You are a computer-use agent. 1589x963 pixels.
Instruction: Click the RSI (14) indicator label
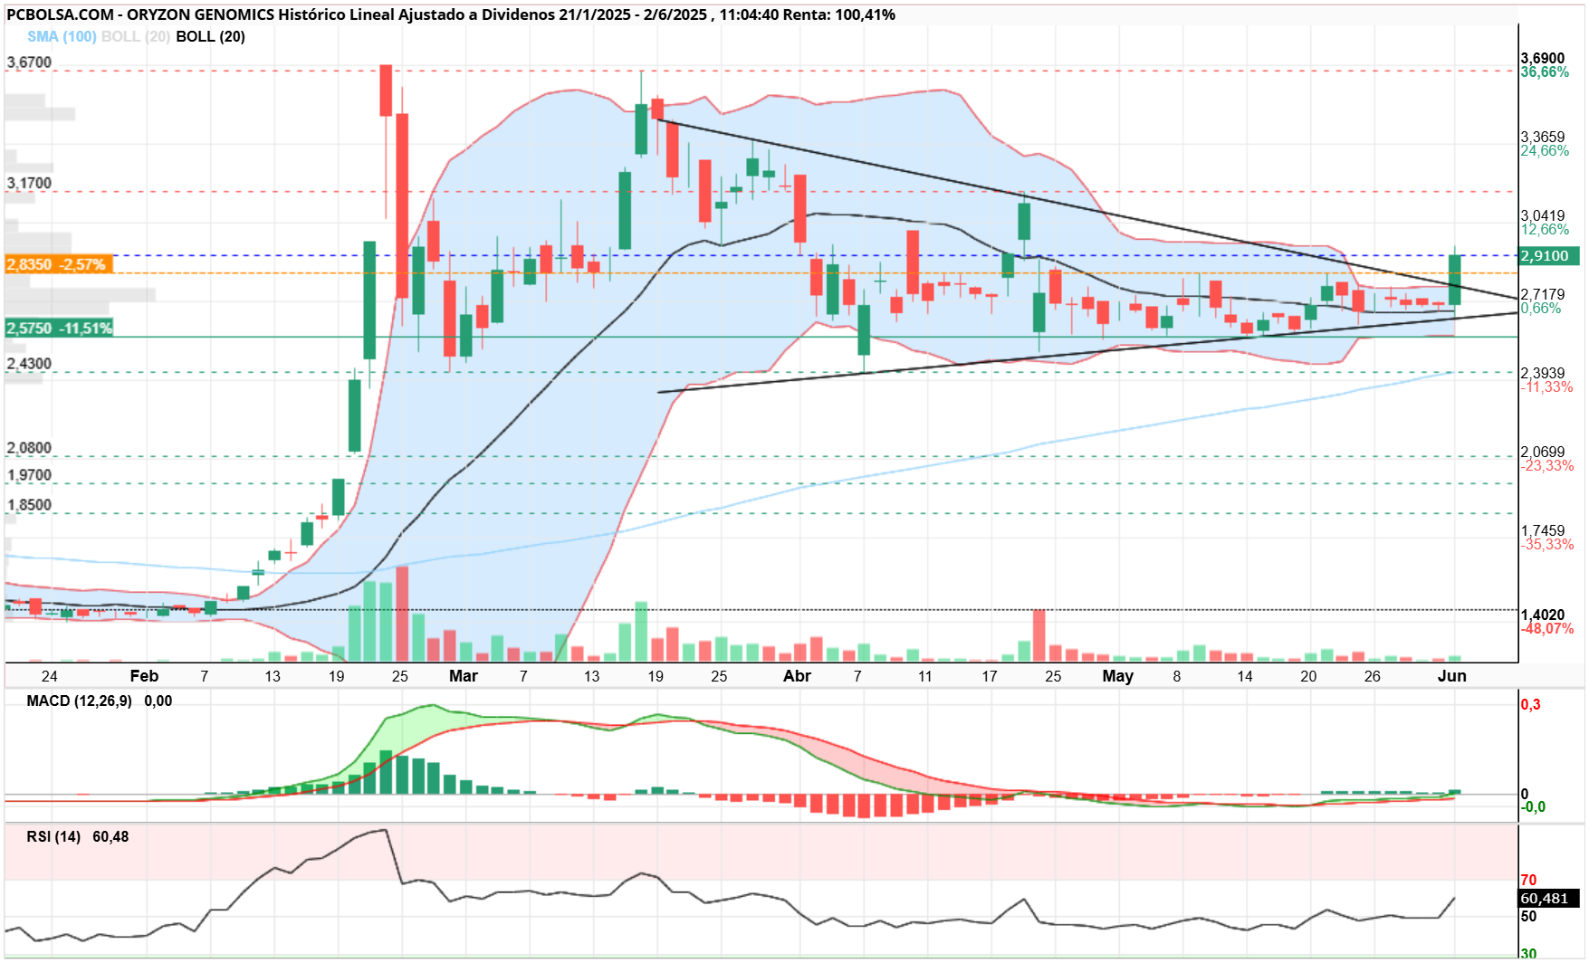53,836
